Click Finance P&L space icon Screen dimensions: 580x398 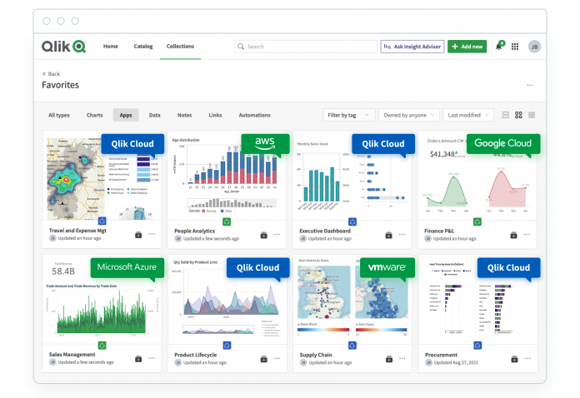[514, 235]
